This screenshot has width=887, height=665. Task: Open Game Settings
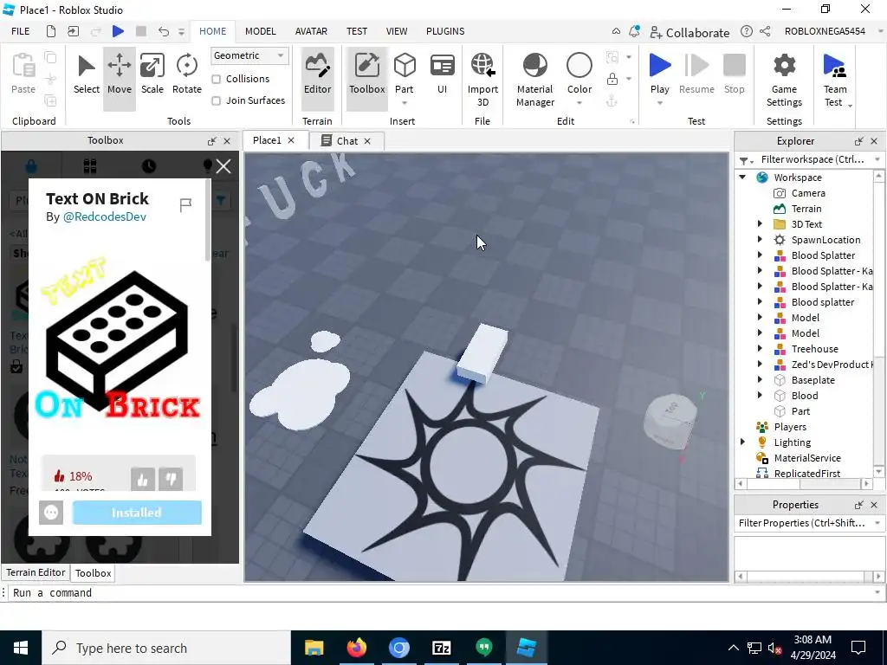[784, 79]
